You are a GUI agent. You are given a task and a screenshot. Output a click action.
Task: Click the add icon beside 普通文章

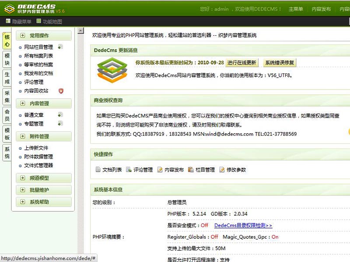point(60,115)
